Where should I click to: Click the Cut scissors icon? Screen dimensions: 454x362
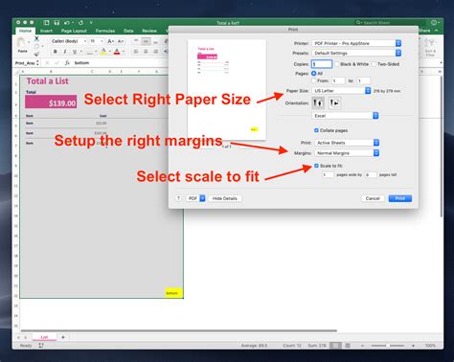(x=36, y=38)
